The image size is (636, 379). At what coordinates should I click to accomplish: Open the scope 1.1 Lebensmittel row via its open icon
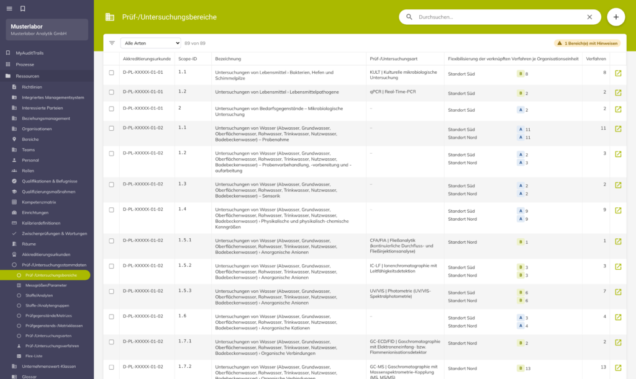[618, 73]
